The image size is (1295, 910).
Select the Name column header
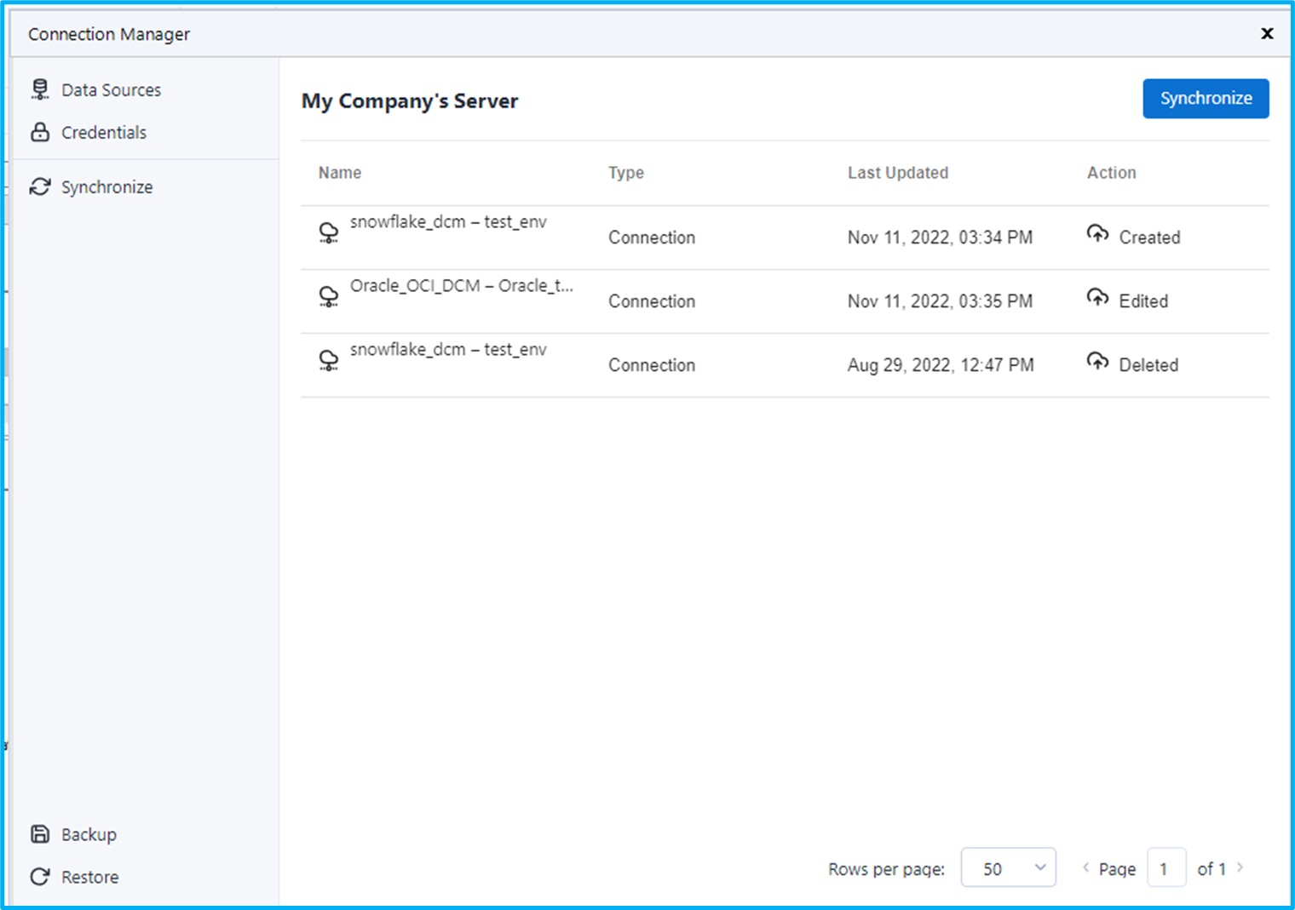click(339, 172)
